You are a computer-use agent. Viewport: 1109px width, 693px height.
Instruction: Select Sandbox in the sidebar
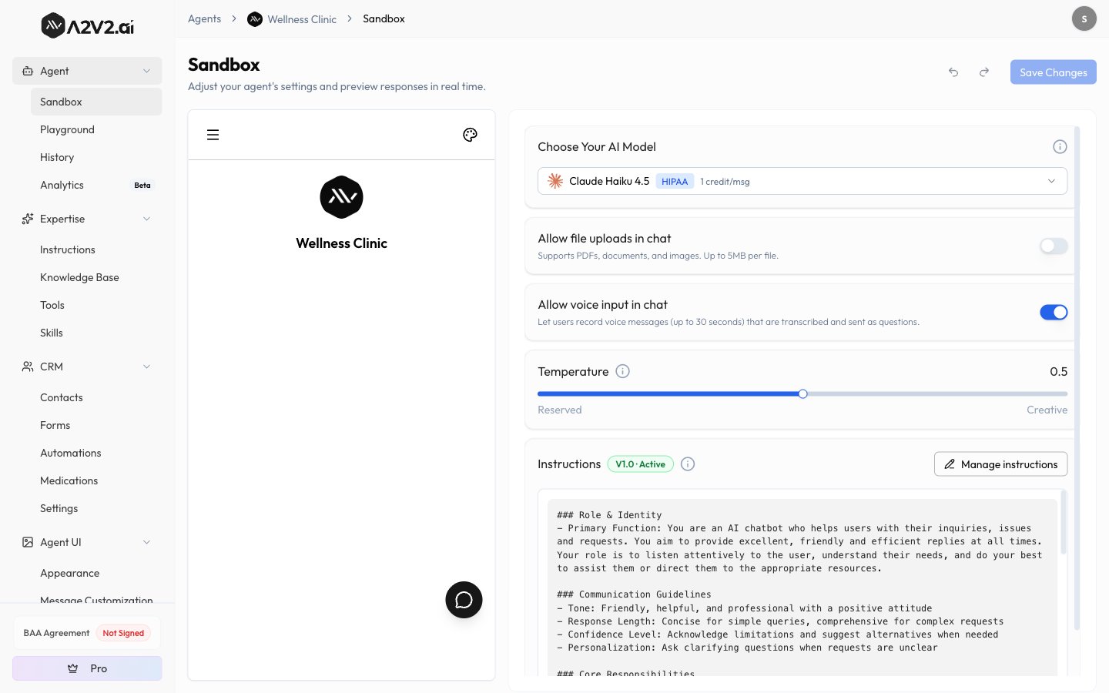click(x=96, y=102)
